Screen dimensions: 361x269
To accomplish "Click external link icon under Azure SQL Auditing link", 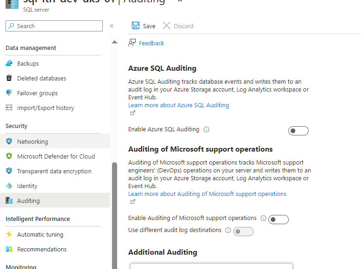I will [x=133, y=113].
